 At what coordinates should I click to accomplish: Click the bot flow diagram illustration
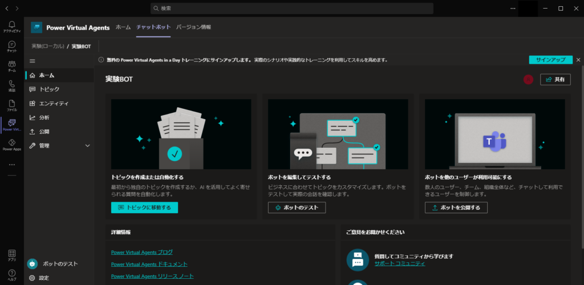click(338, 135)
